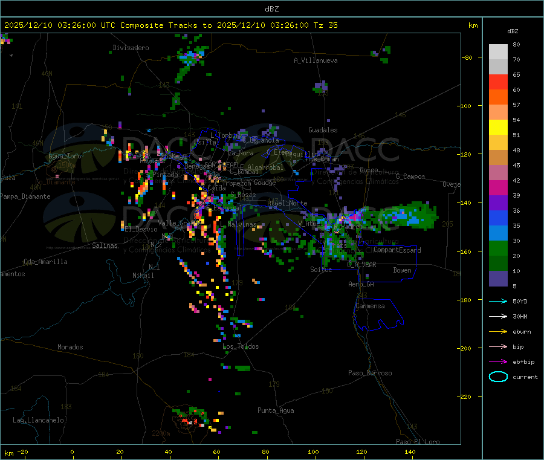Select the green 20 dBZ legend swatch
The height and width of the screenshot is (460, 544).
click(x=498, y=248)
